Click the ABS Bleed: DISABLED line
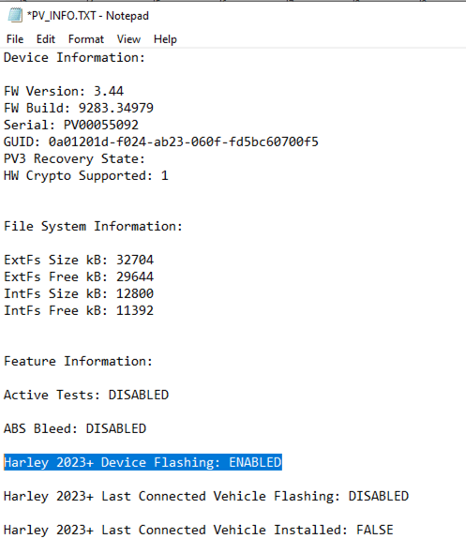Image resolution: width=466 pixels, height=539 pixels. pyautogui.click(x=75, y=428)
